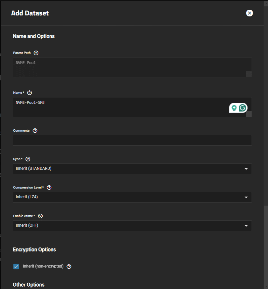The height and width of the screenshot is (289, 268).
Task: Click into the Comments input field
Action: click(x=132, y=140)
